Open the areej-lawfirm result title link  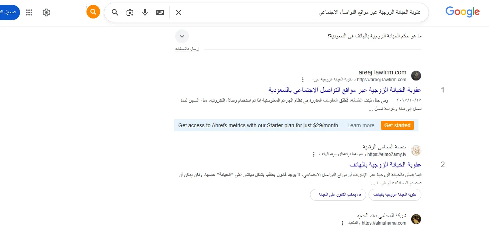[345, 90]
